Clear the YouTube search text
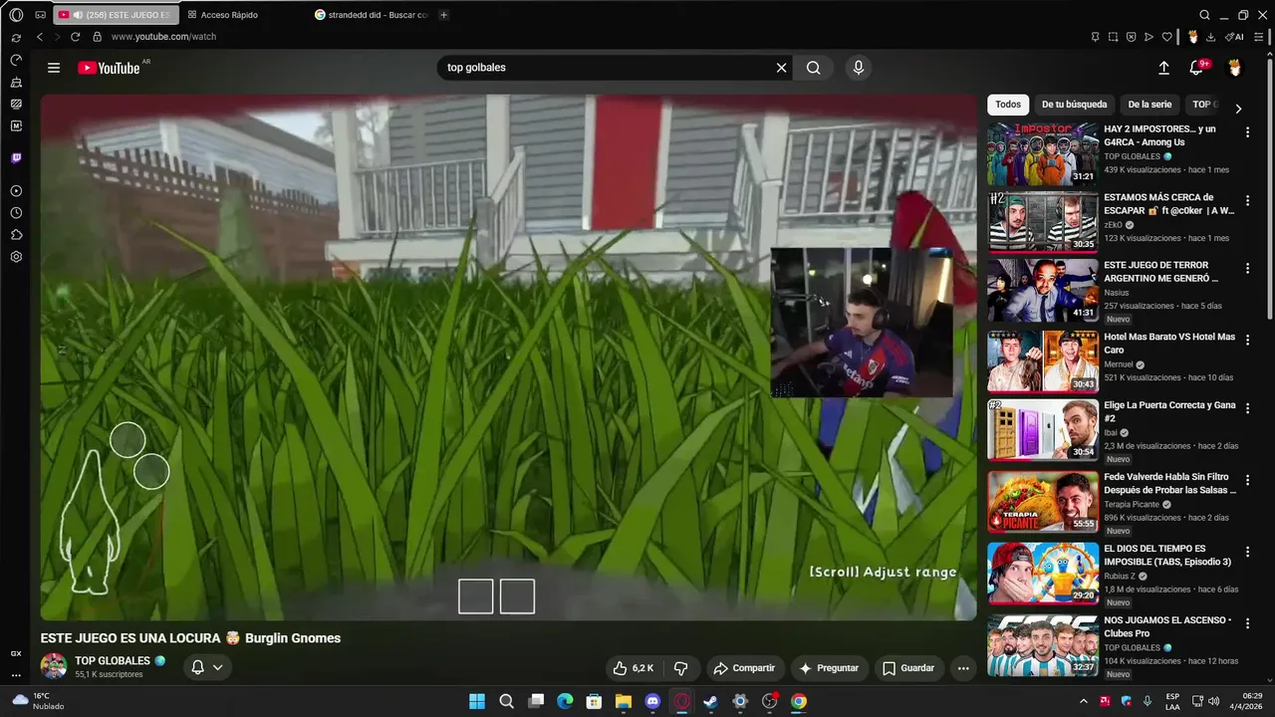Image resolution: width=1275 pixels, height=717 pixels. coord(782,68)
